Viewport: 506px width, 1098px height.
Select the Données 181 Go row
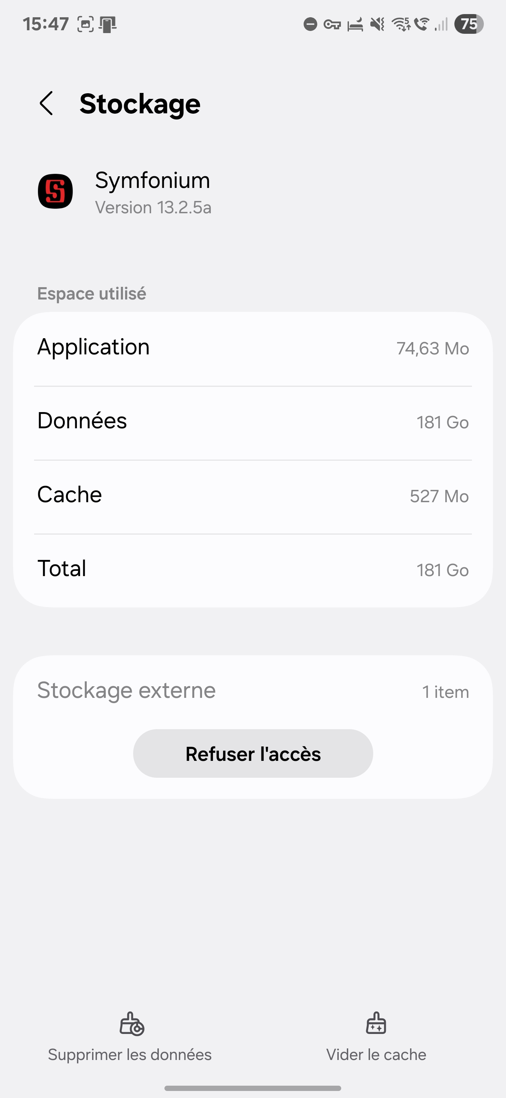pos(253,422)
